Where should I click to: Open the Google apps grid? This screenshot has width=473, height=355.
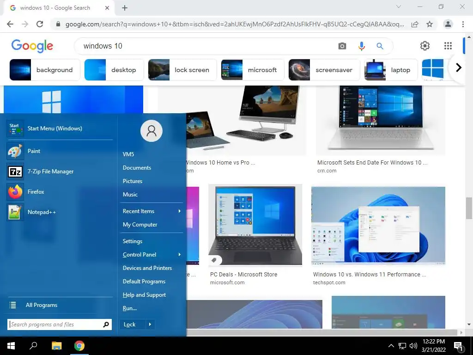(448, 46)
